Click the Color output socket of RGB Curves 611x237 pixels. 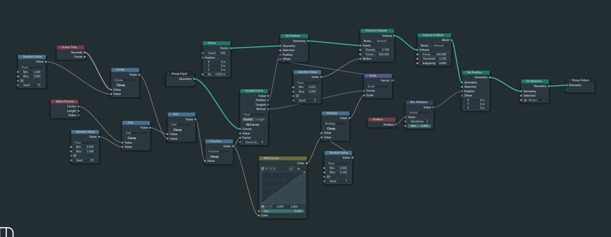coord(307,163)
